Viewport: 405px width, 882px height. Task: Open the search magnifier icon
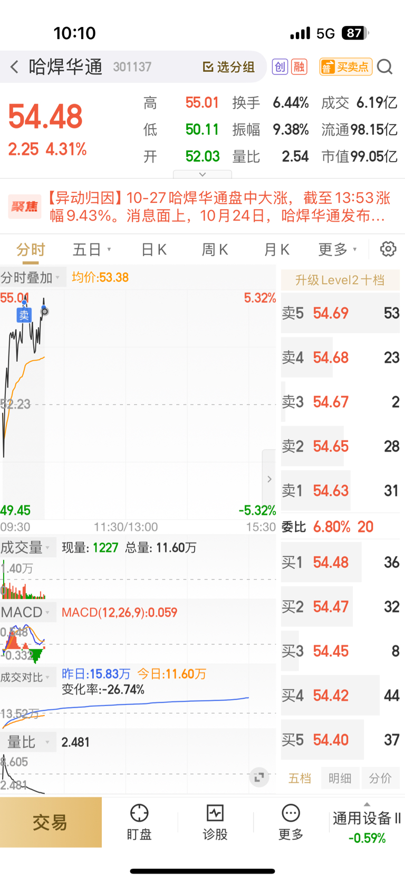pos(385,67)
